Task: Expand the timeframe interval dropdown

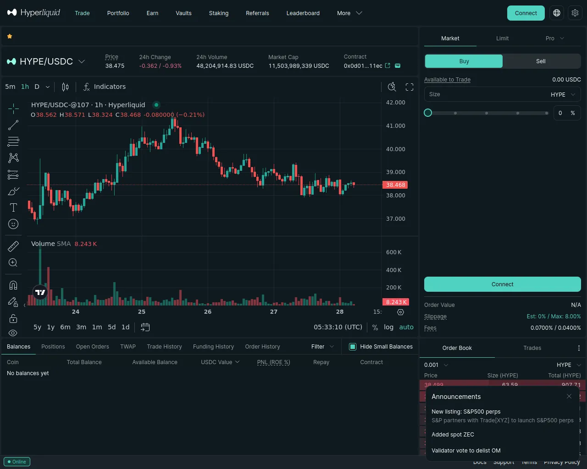Action: pyautogui.click(x=47, y=87)
